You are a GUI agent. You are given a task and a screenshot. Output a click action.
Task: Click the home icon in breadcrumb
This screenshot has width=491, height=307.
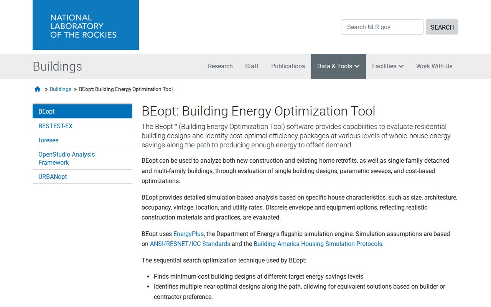37,89
